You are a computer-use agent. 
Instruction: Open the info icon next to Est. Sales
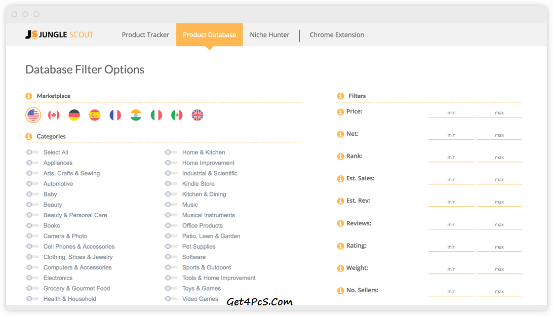click(340, 179)
